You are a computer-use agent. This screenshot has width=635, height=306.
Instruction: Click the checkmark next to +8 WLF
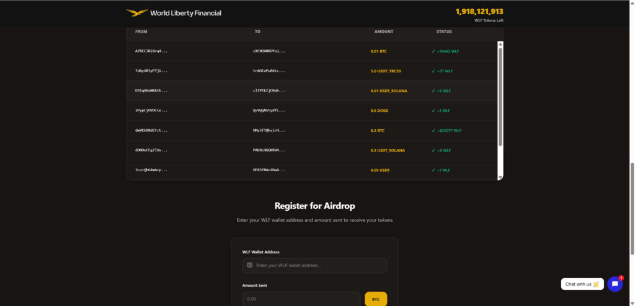433,150
